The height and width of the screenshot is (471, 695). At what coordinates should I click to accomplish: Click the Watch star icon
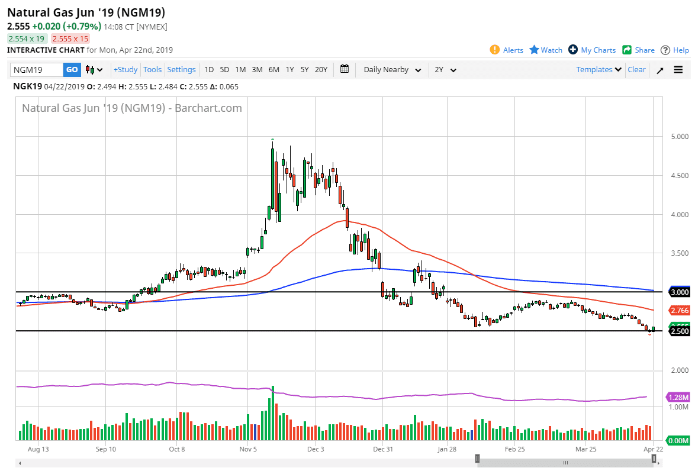point(534,50)
